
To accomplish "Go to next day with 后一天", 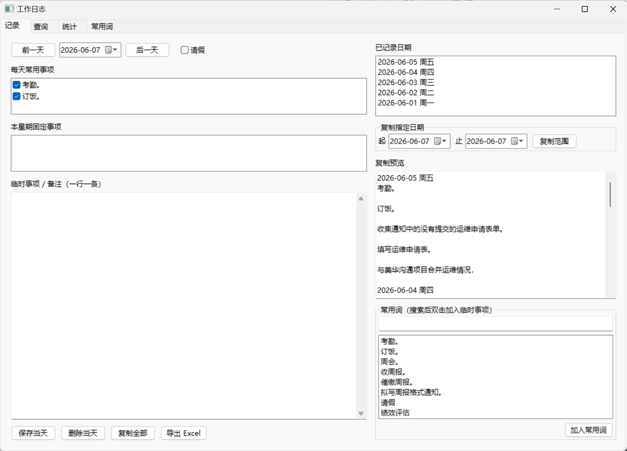I will (147, 50).
